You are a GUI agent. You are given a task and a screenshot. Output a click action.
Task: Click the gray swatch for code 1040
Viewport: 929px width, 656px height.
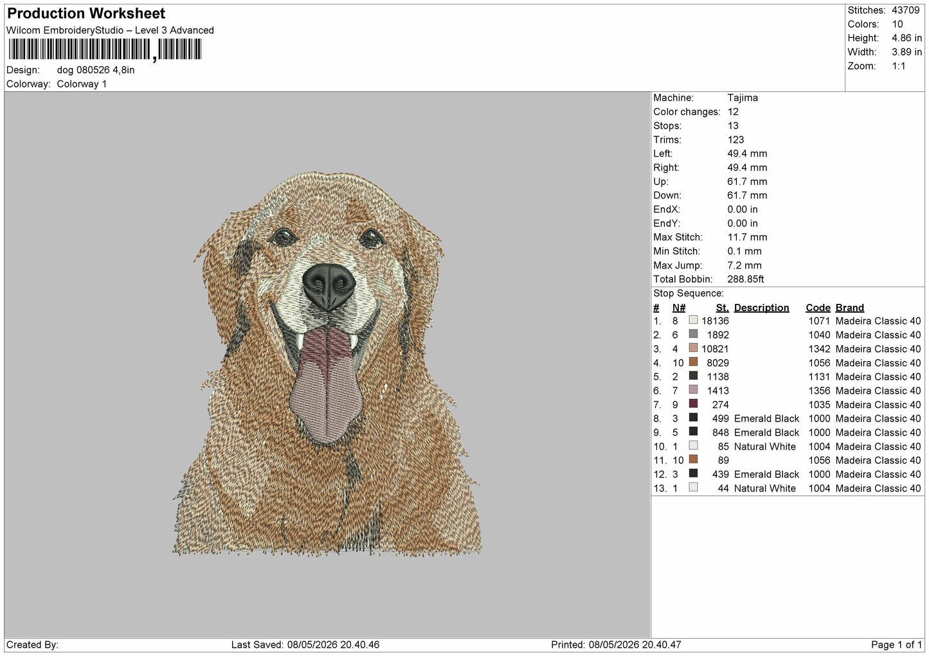click(693, 334)
